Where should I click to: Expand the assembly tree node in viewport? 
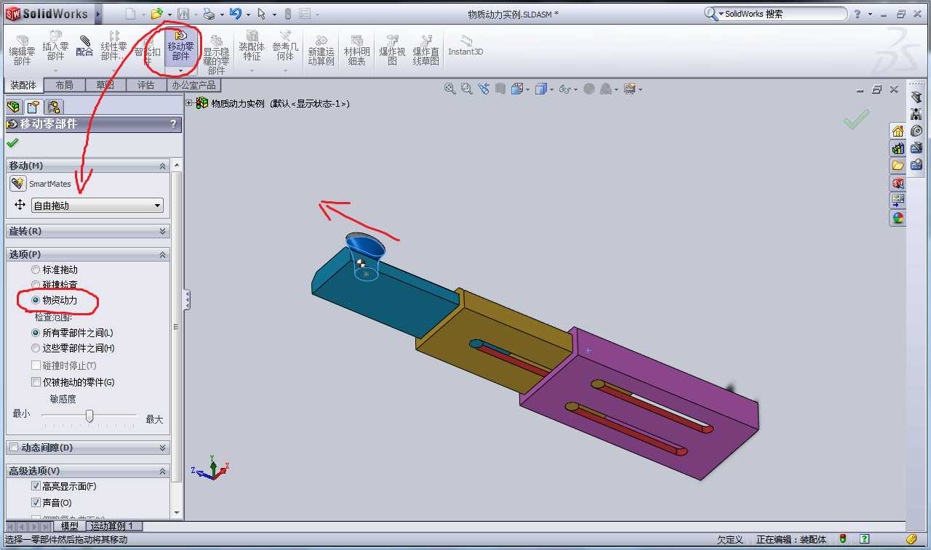pos(190,104)
